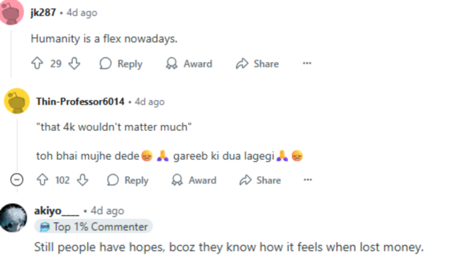
Task: Give an Award to jk287's comment
Action: click(189, 63)
